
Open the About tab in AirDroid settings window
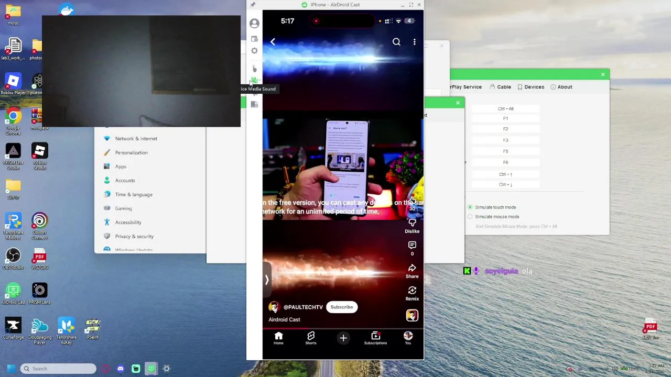(561, 87)
